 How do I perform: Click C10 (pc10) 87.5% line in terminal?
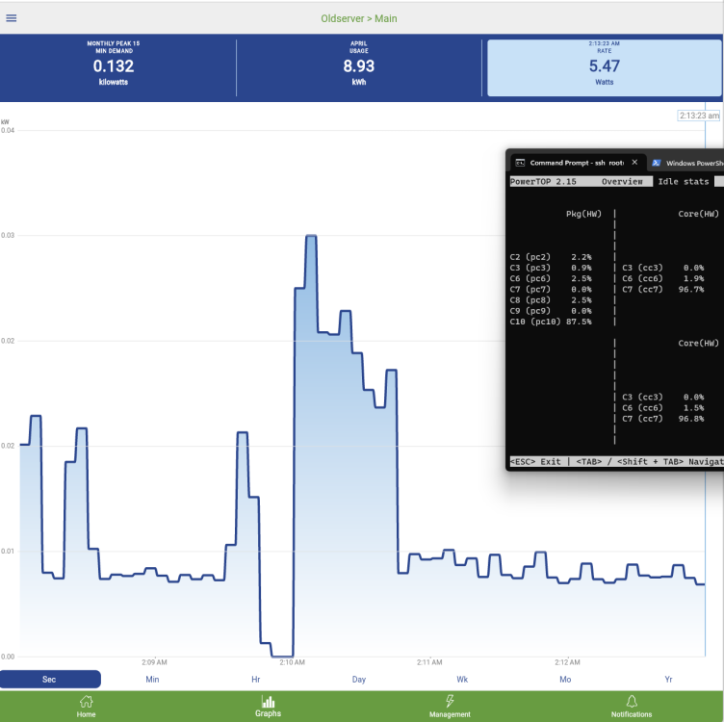[551, 322]
